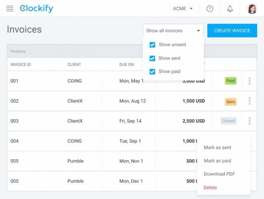
Task: Click the CREATE INVOICE button
Action: (232, 31)
